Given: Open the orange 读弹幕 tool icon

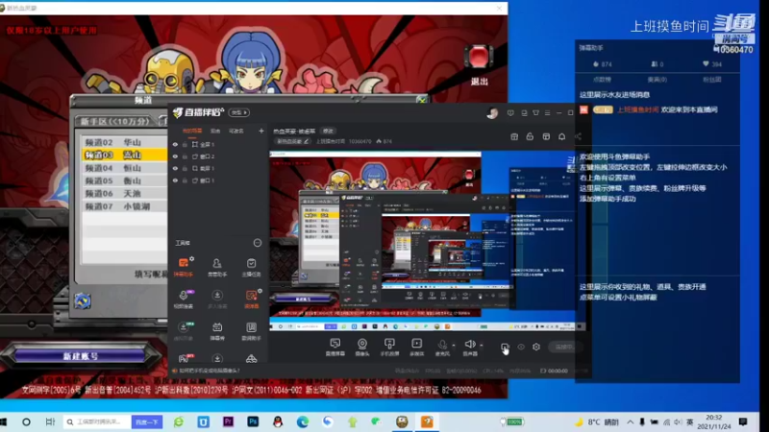Looking at the screenshot, I should point(251,299).
